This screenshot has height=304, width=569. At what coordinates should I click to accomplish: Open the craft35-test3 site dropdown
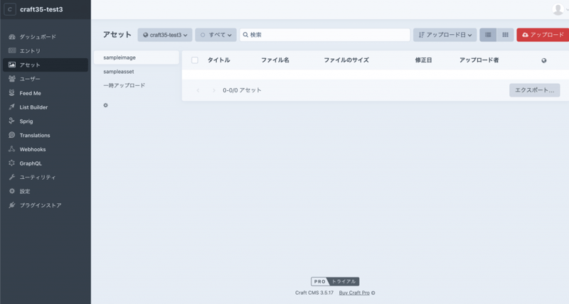[x=165, y=35]
